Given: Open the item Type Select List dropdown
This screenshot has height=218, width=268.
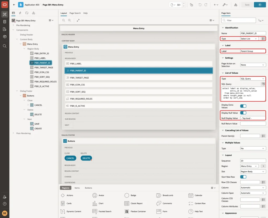Looking at the screenshot, I should (249, 39).
